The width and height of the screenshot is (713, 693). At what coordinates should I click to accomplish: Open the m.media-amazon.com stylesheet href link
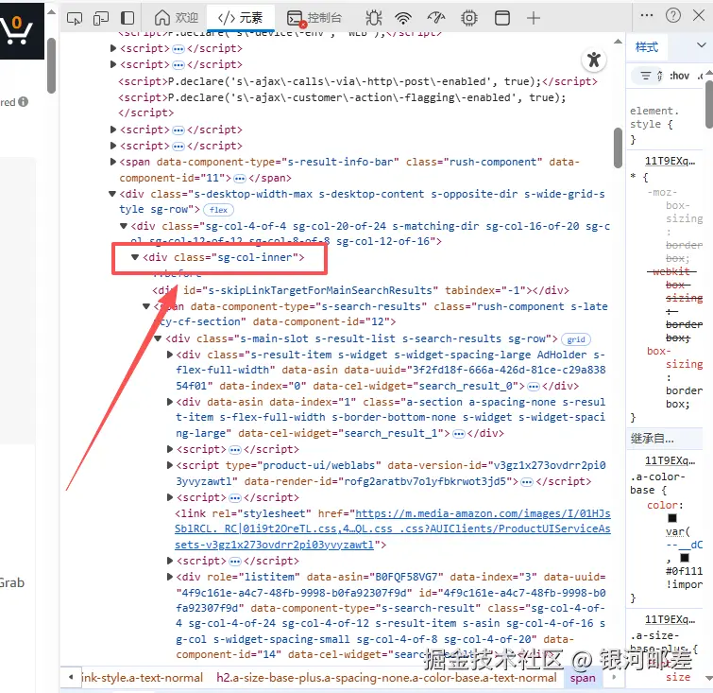393,529
